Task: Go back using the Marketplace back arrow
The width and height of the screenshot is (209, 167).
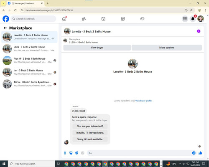Action: (5, 28)
